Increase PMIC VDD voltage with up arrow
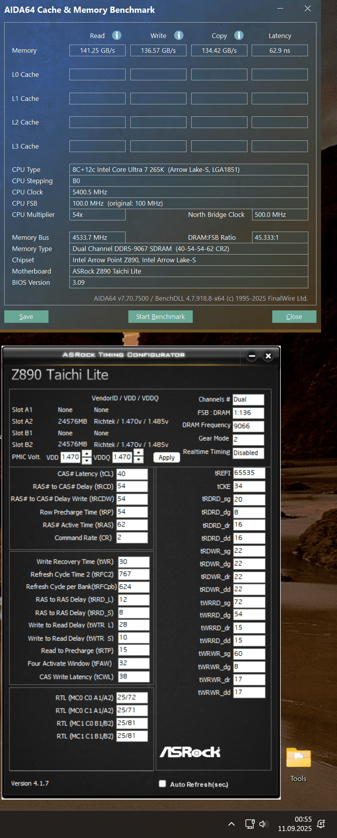 (87, 454)
